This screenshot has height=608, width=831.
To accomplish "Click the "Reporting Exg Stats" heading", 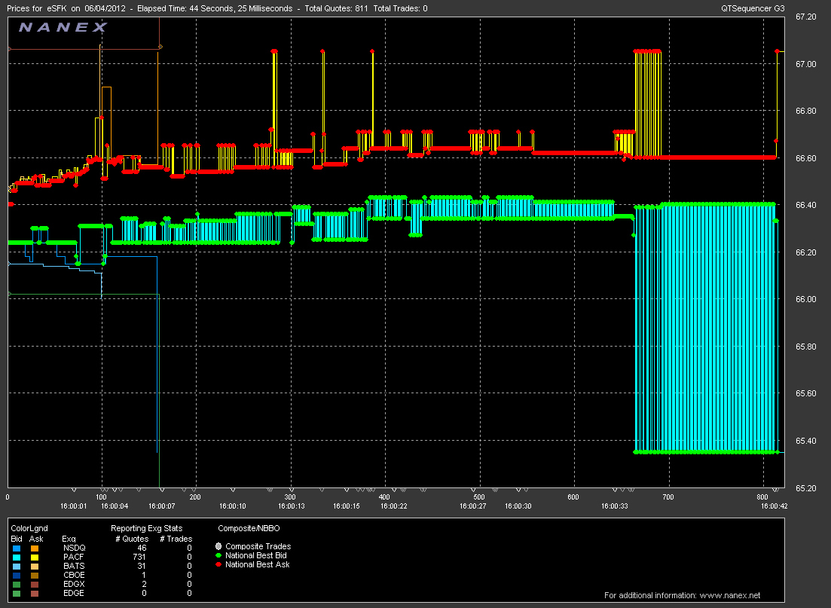I will click(146, 528).
